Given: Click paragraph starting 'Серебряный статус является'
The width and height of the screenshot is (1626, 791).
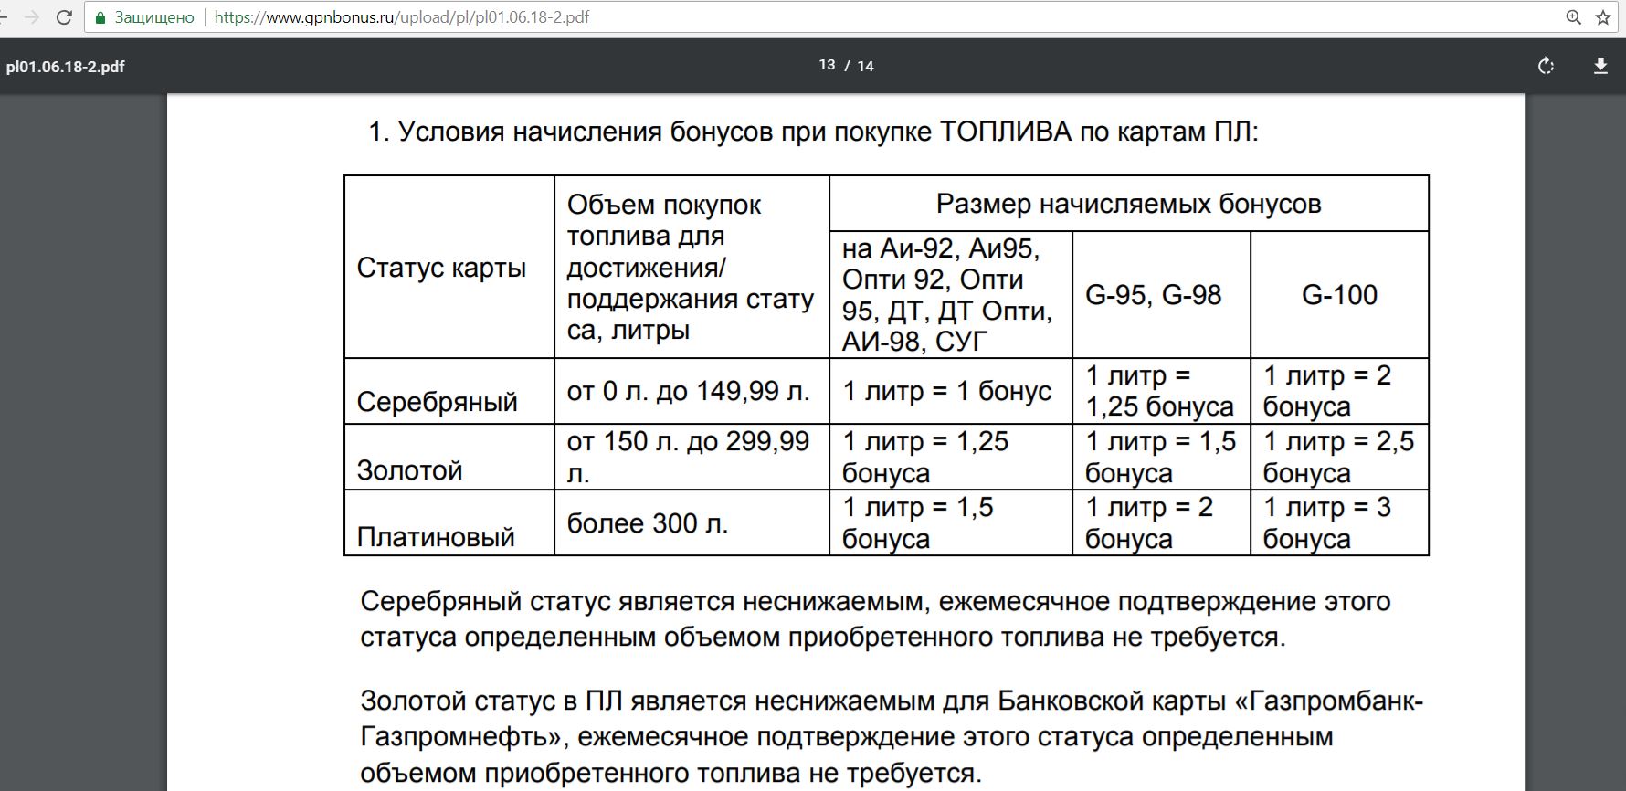Looking at the screenshot, I should (875, 618).
